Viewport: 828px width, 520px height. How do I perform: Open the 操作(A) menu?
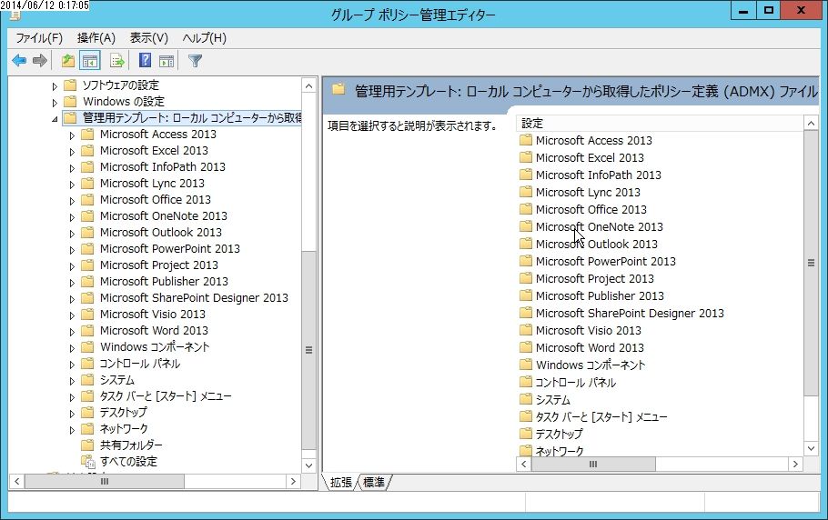96,38
